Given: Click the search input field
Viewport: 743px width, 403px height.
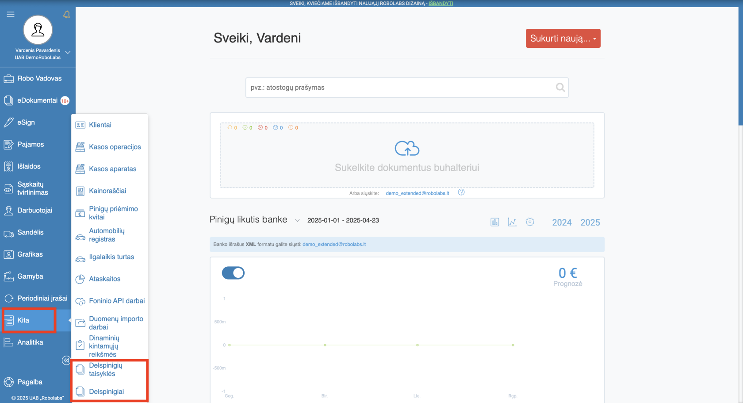Looking at the screenshot, I should [407, 88].
